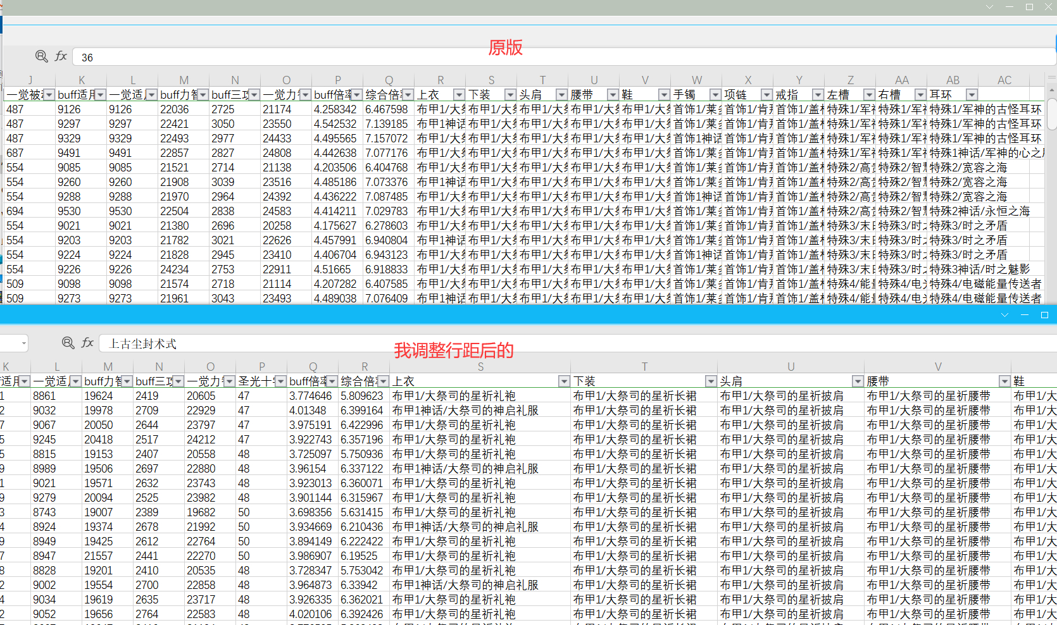Image resolution: width=1057 pixels, height=625 pixels.
Task: Open the 综合倍率 filter dropdown in the lower window
Action: 383,381
